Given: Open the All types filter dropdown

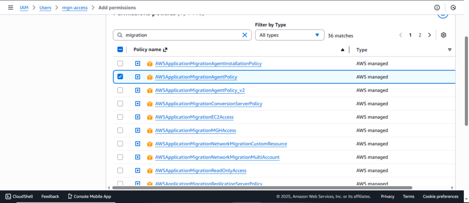Looking at the screenshot, I should (289, 35).
